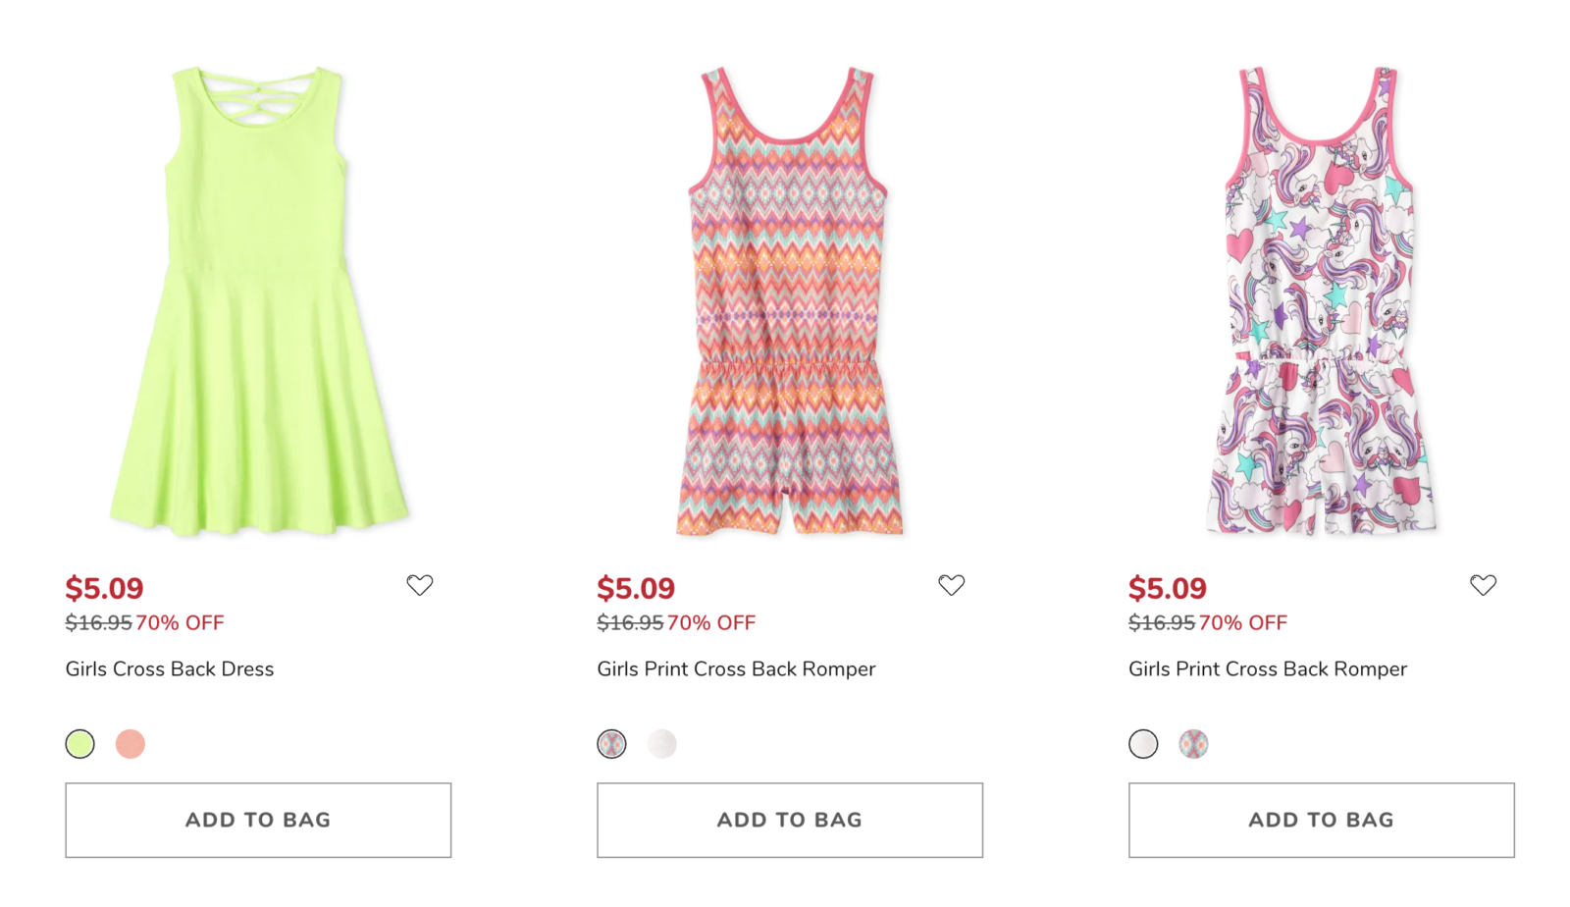View the unicorn-print romper product image

pos(1321,301)
